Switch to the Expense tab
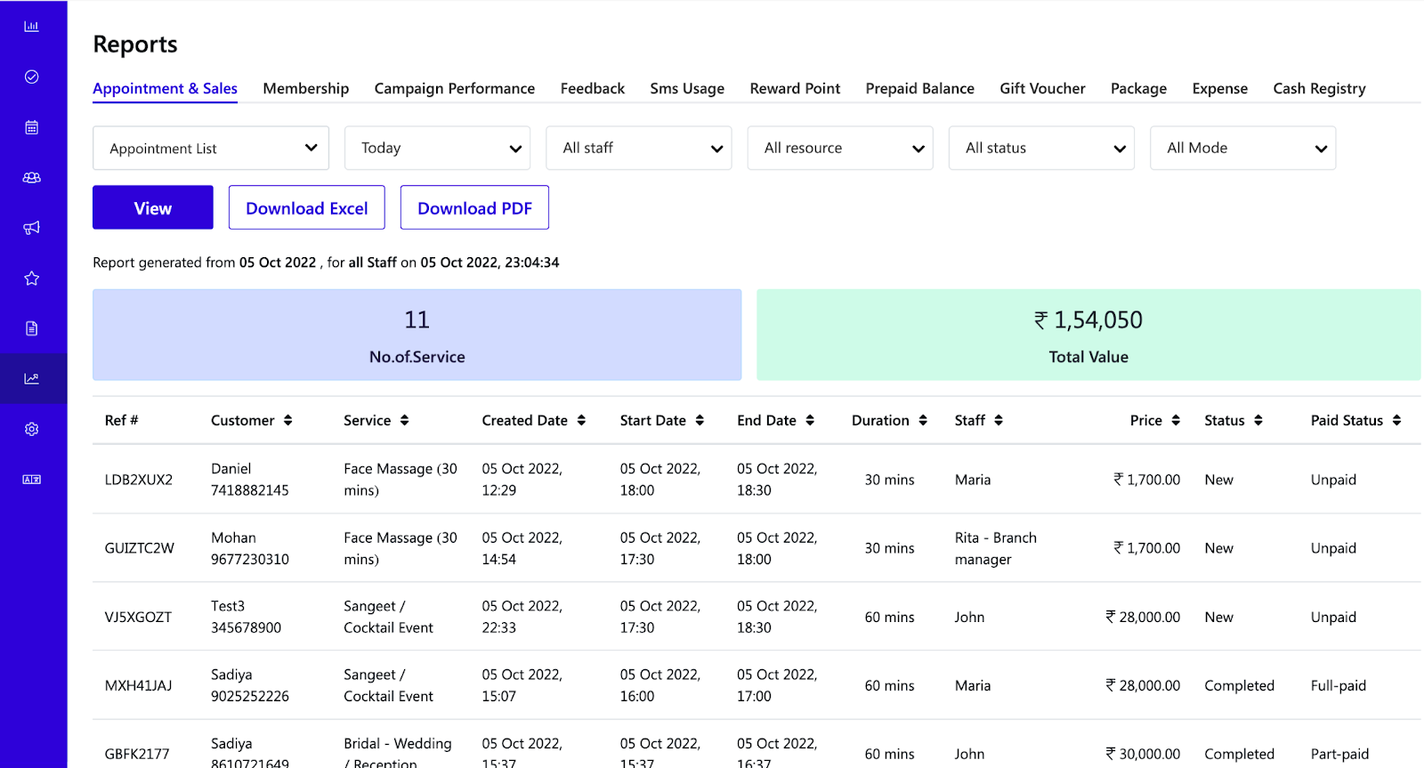Image resolution: width=1424 pixels, height=768 pixels. tap(1219, 88)
